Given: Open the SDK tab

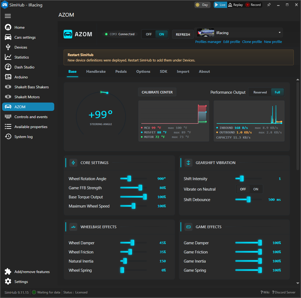Looking at the screenshot, I should [x=164, y=72].
